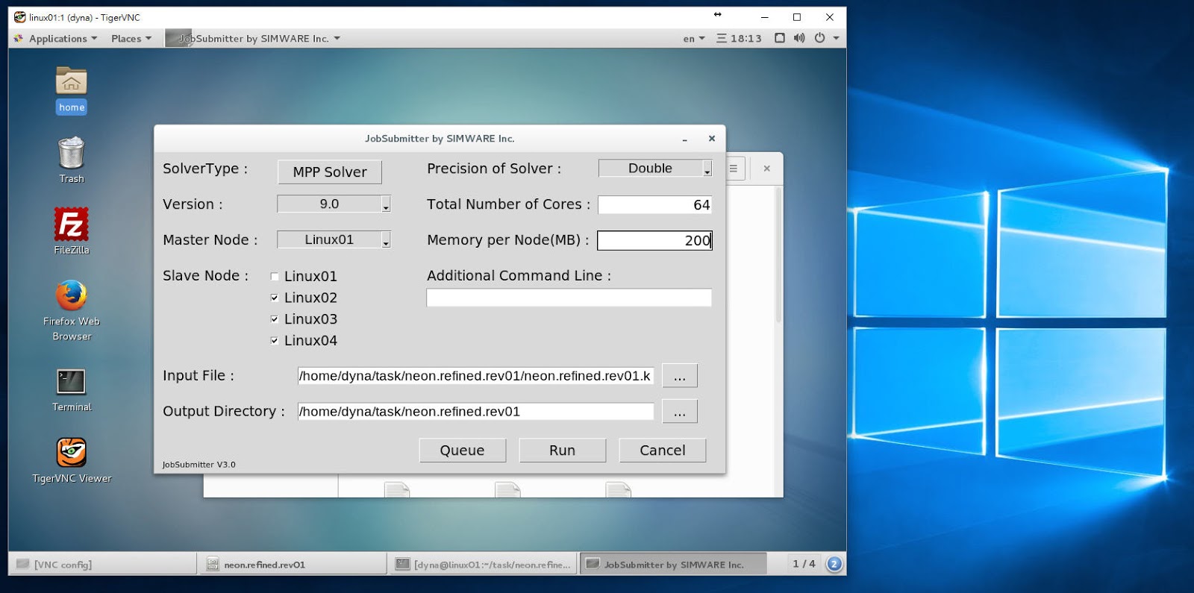Viewport: 1194px width, 593px height.
Task: Open the Places menu
Action: [131, 38]
